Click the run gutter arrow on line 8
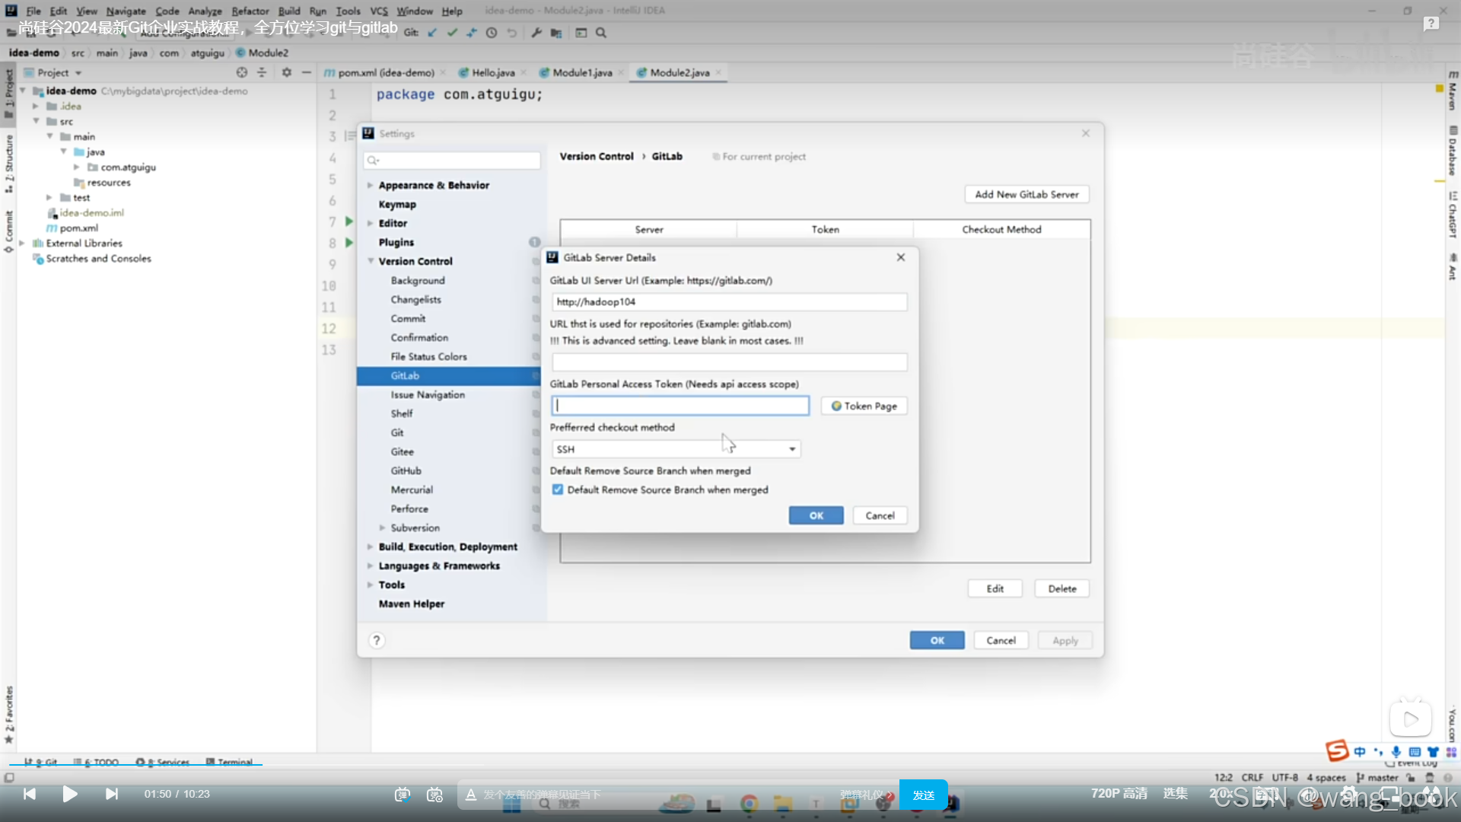Viewport: 1461px width, 822px height. tap(349, 243)
